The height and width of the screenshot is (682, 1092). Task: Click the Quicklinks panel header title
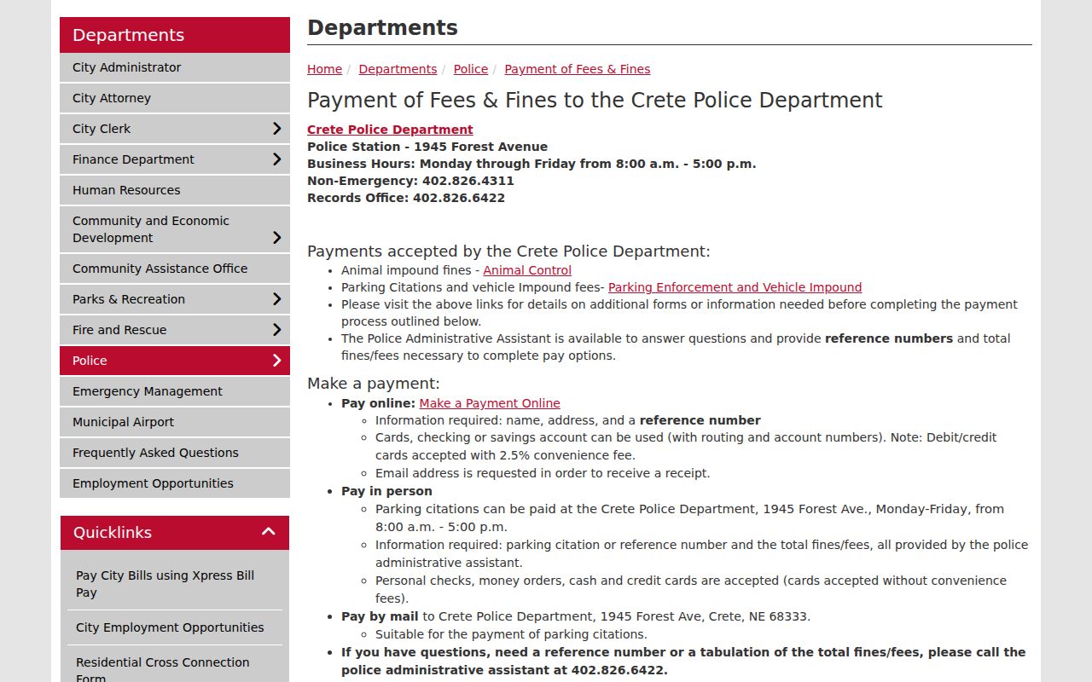[113, 532]
